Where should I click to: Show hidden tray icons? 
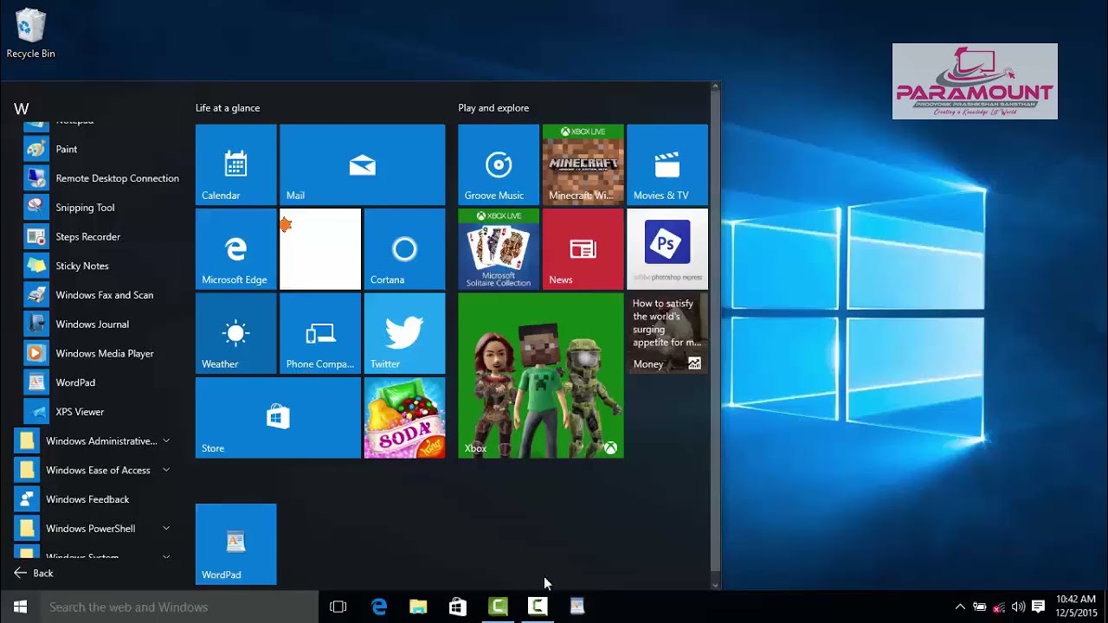[960, 607]
